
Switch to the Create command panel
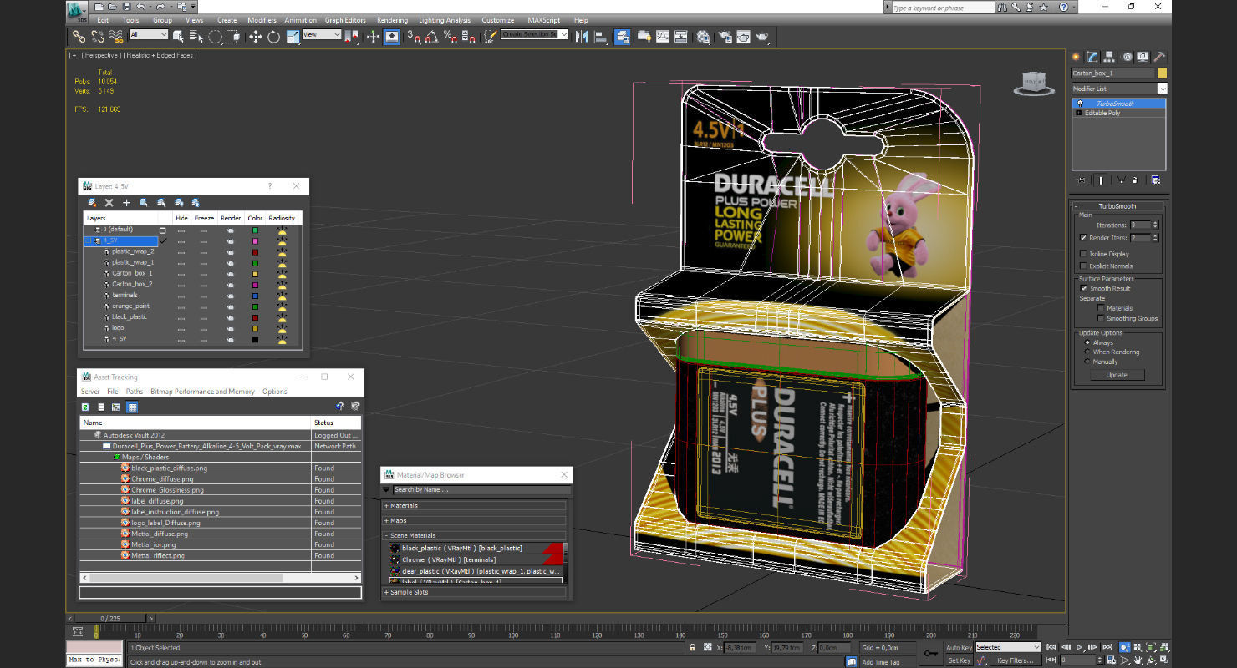1077,57
